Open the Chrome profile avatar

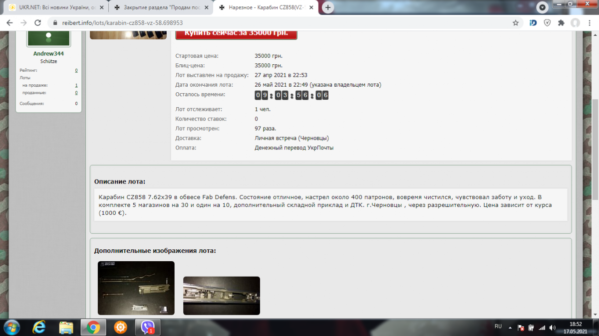click(576, 23)
